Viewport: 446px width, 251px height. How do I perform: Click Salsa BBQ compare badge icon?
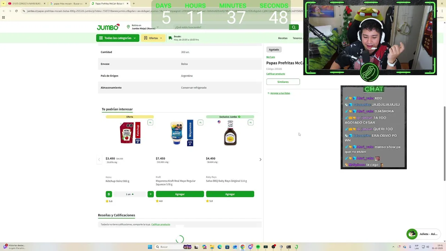(x=251, y=122)
